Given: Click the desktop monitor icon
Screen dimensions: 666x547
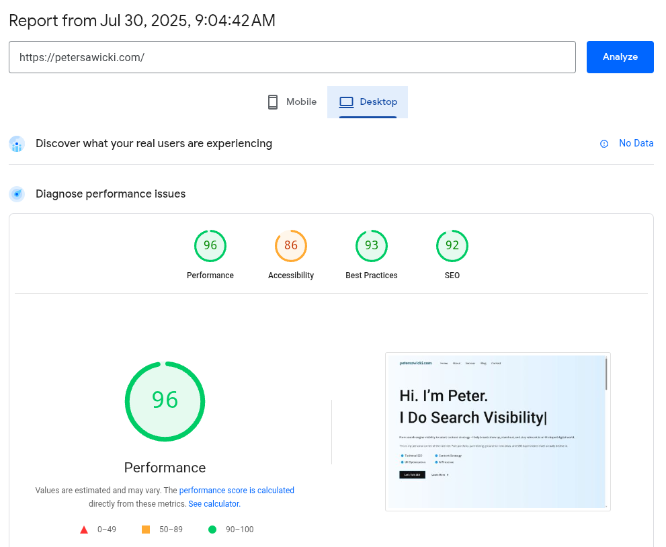Looking at the screenshot, I should pyautogui.click(x=346, y=101).
